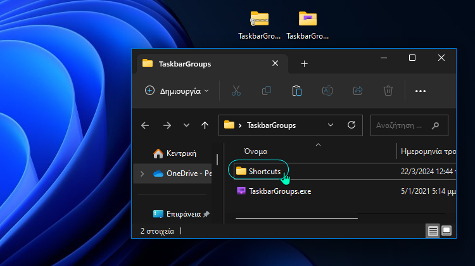The width and height of the screenshot is (475, 266).
Task: Click the address bar folder icon
Action: tap(229, 125)
